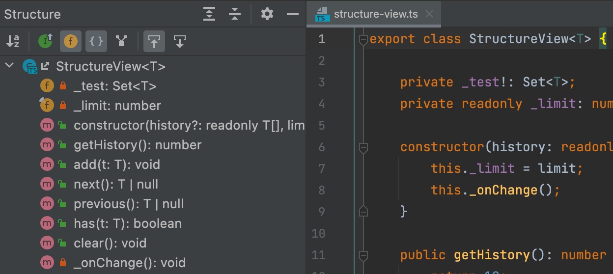The height and width of the screenshot is (274, 613).
Task: Toggle Show Inherited members
Action: [x=46, y=42]
